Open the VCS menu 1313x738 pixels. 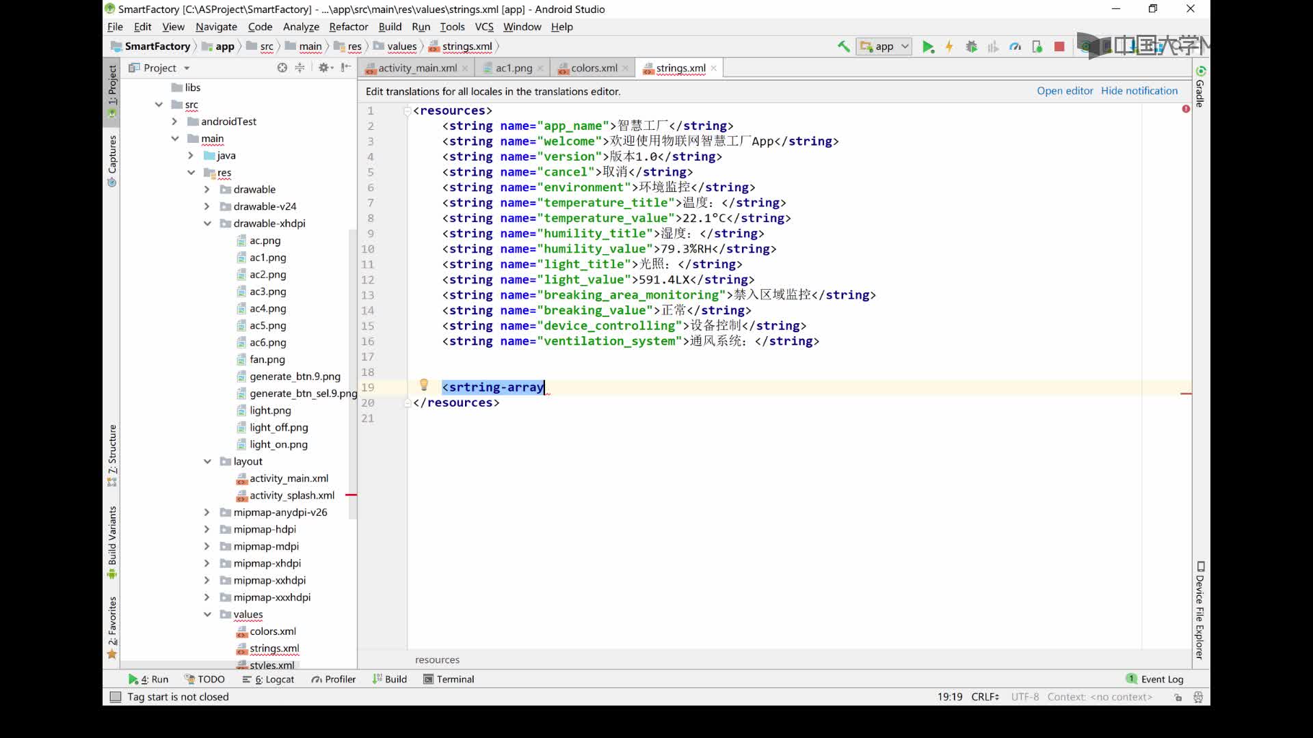click(x=484, y=27)
